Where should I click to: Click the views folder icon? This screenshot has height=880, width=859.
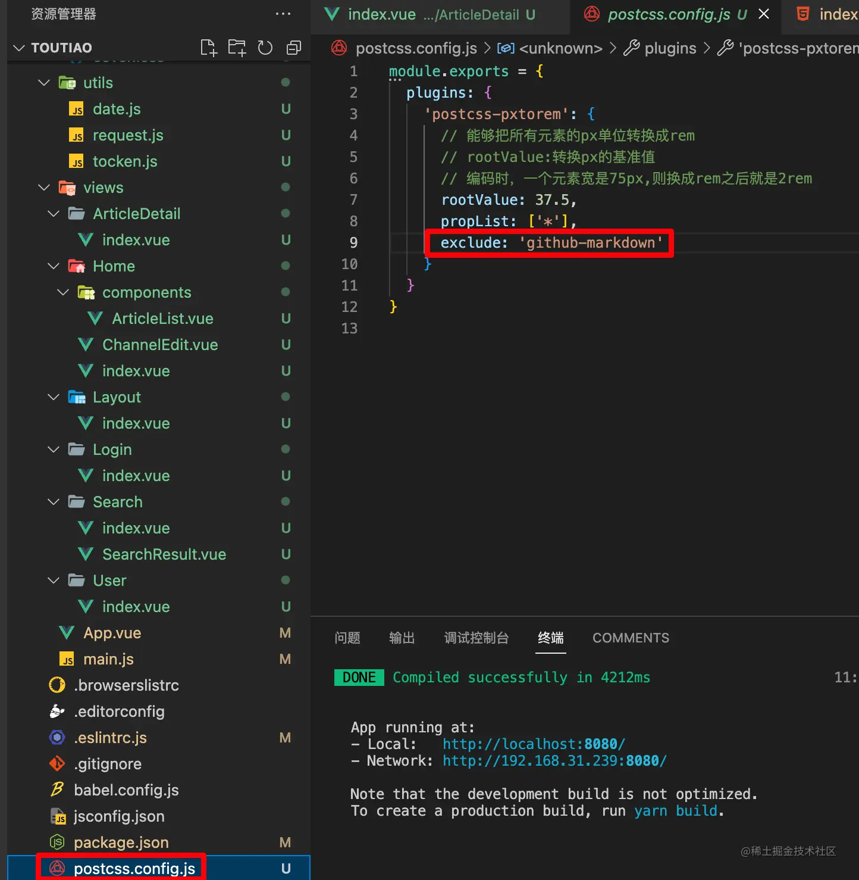click(x=67, y=188)
